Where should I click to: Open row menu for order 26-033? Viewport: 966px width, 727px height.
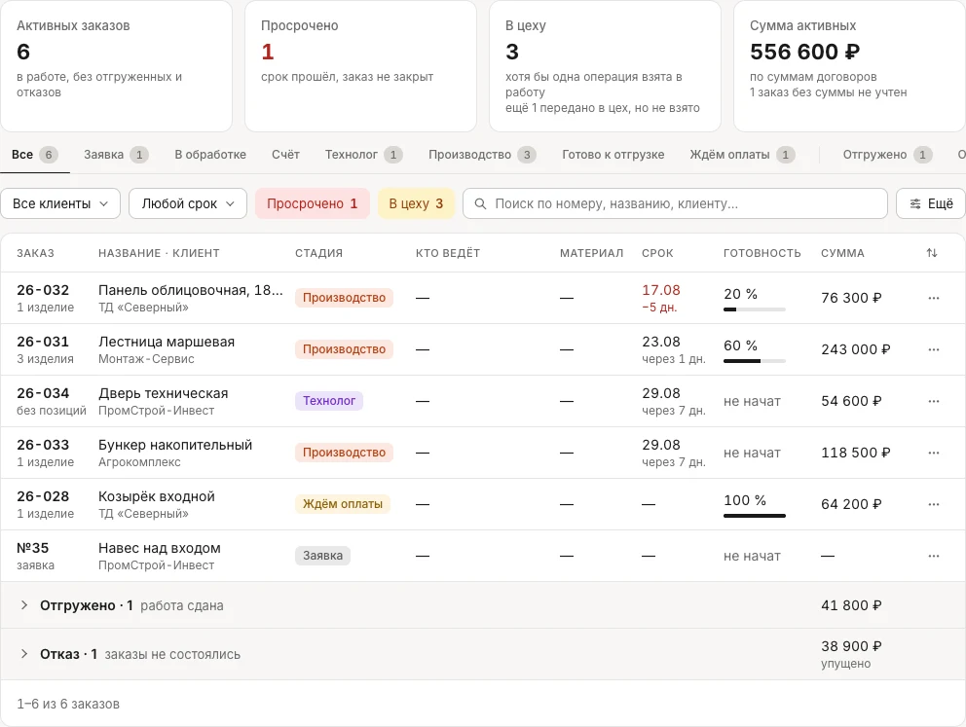tap(933, 453)
